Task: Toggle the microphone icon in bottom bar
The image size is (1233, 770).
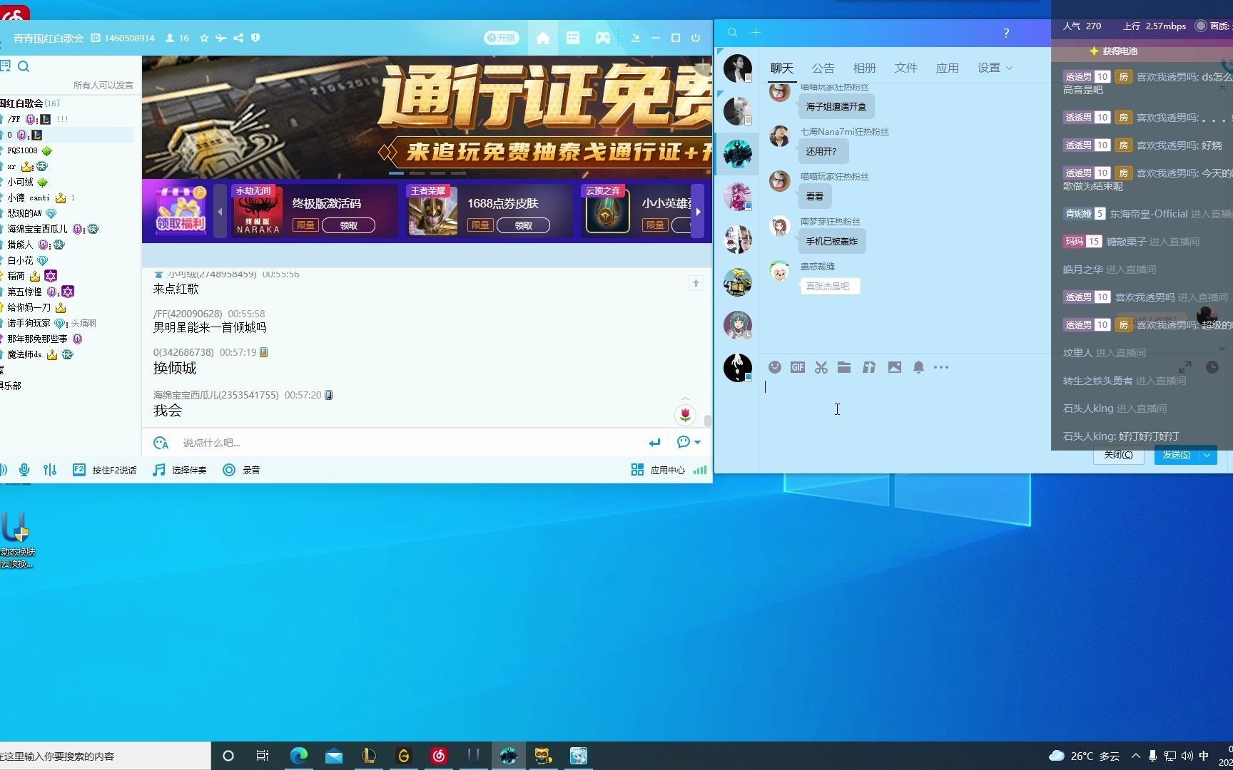Action: click(x=24, y=470)
